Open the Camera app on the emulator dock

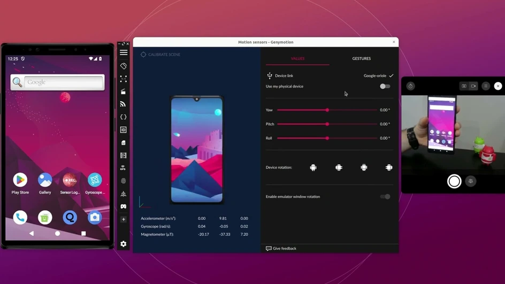coord(95,218)
